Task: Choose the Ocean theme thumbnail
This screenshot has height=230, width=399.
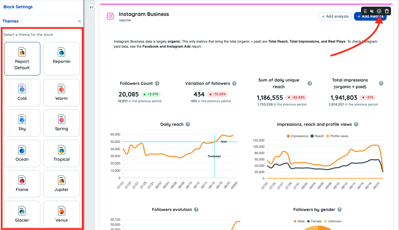Action: (22, 153)
